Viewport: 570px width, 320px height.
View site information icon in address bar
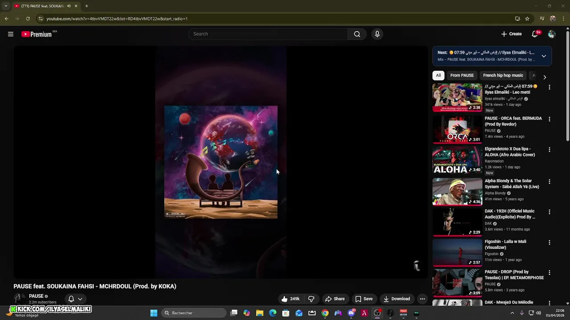(x=41, y=19)
